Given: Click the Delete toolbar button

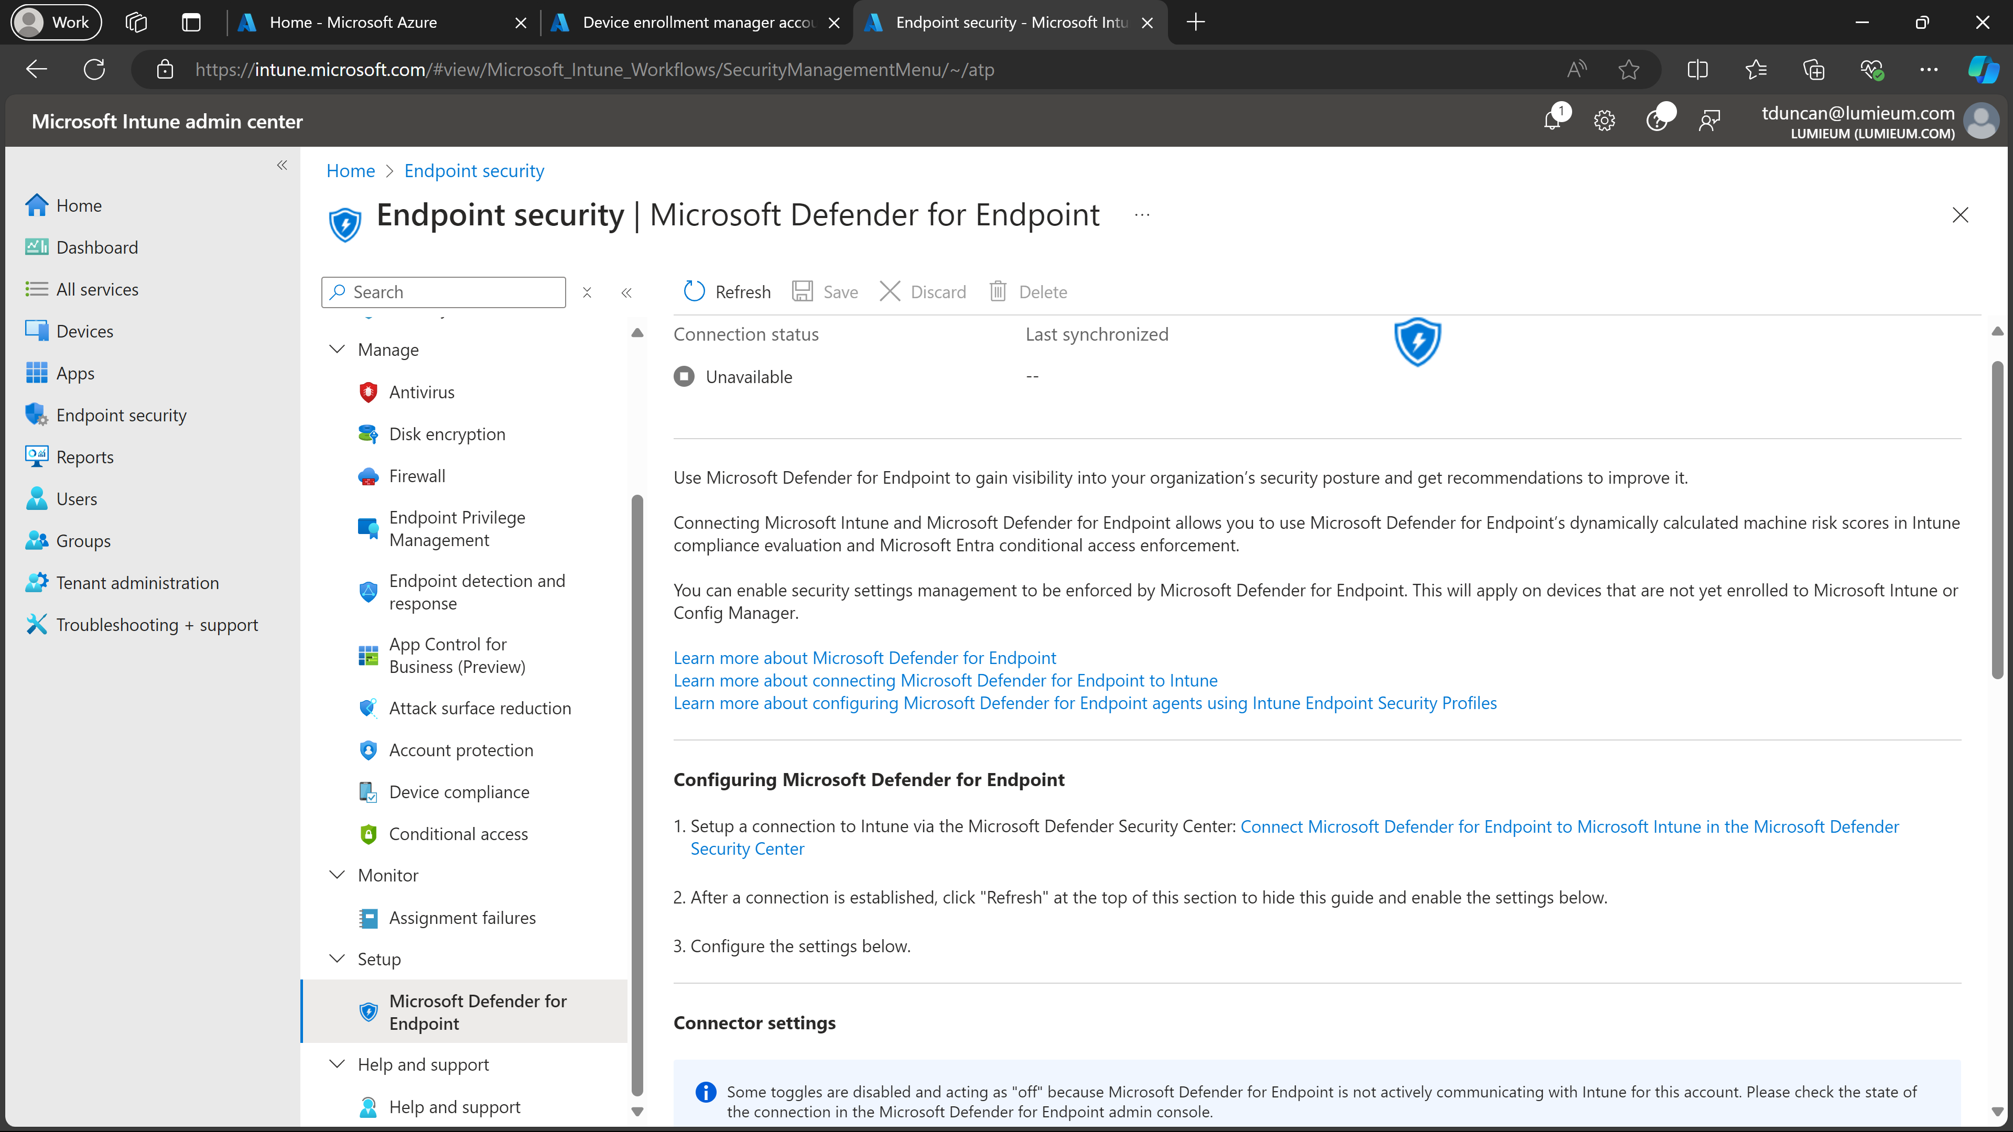Looking at the screenshot, I should [1027, 291].
